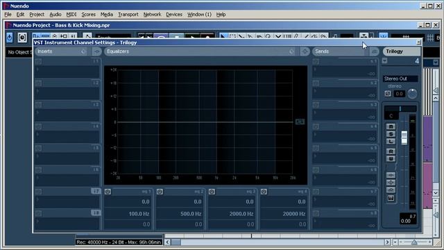Click the channel volume fader handle
Image resolution: width=444 pixels, height=250 pixels.
point(404,137)
